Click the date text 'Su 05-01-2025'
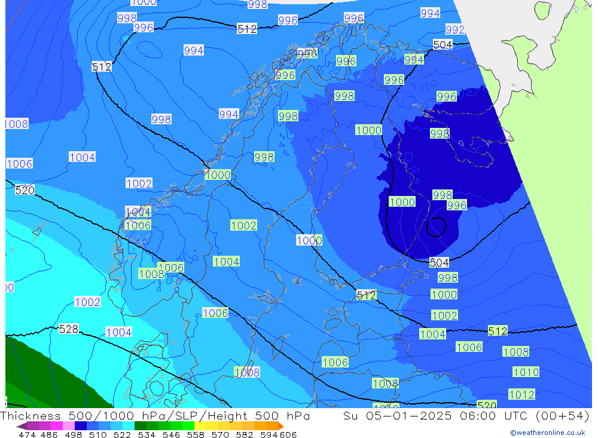The height and width of the screenshot is (438, 598). coord(398,415)
